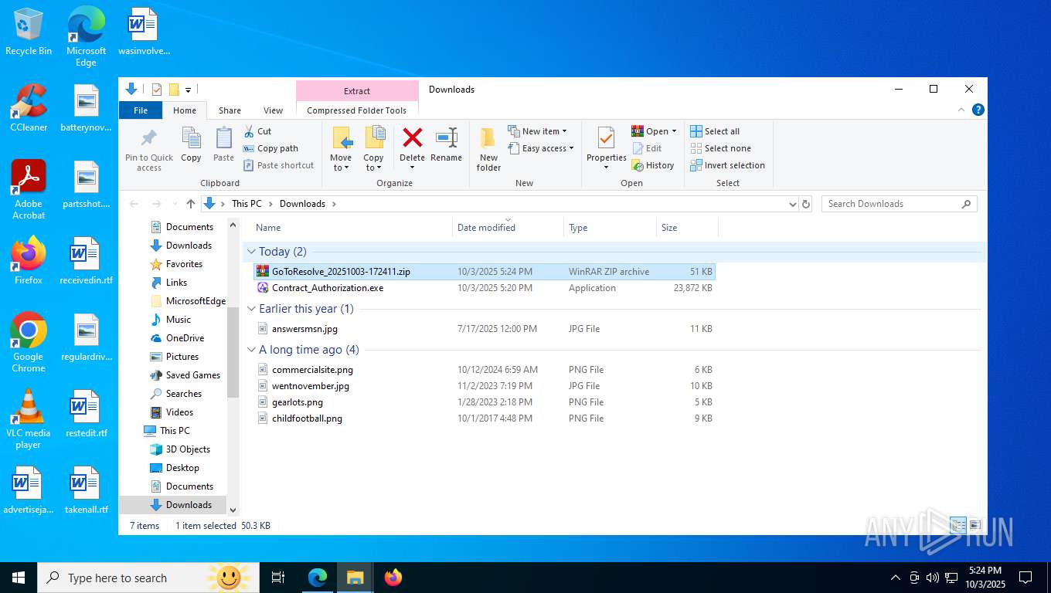
Task: Open the Recycle Bin desktop icon
Action: click(x=29, y=32)
